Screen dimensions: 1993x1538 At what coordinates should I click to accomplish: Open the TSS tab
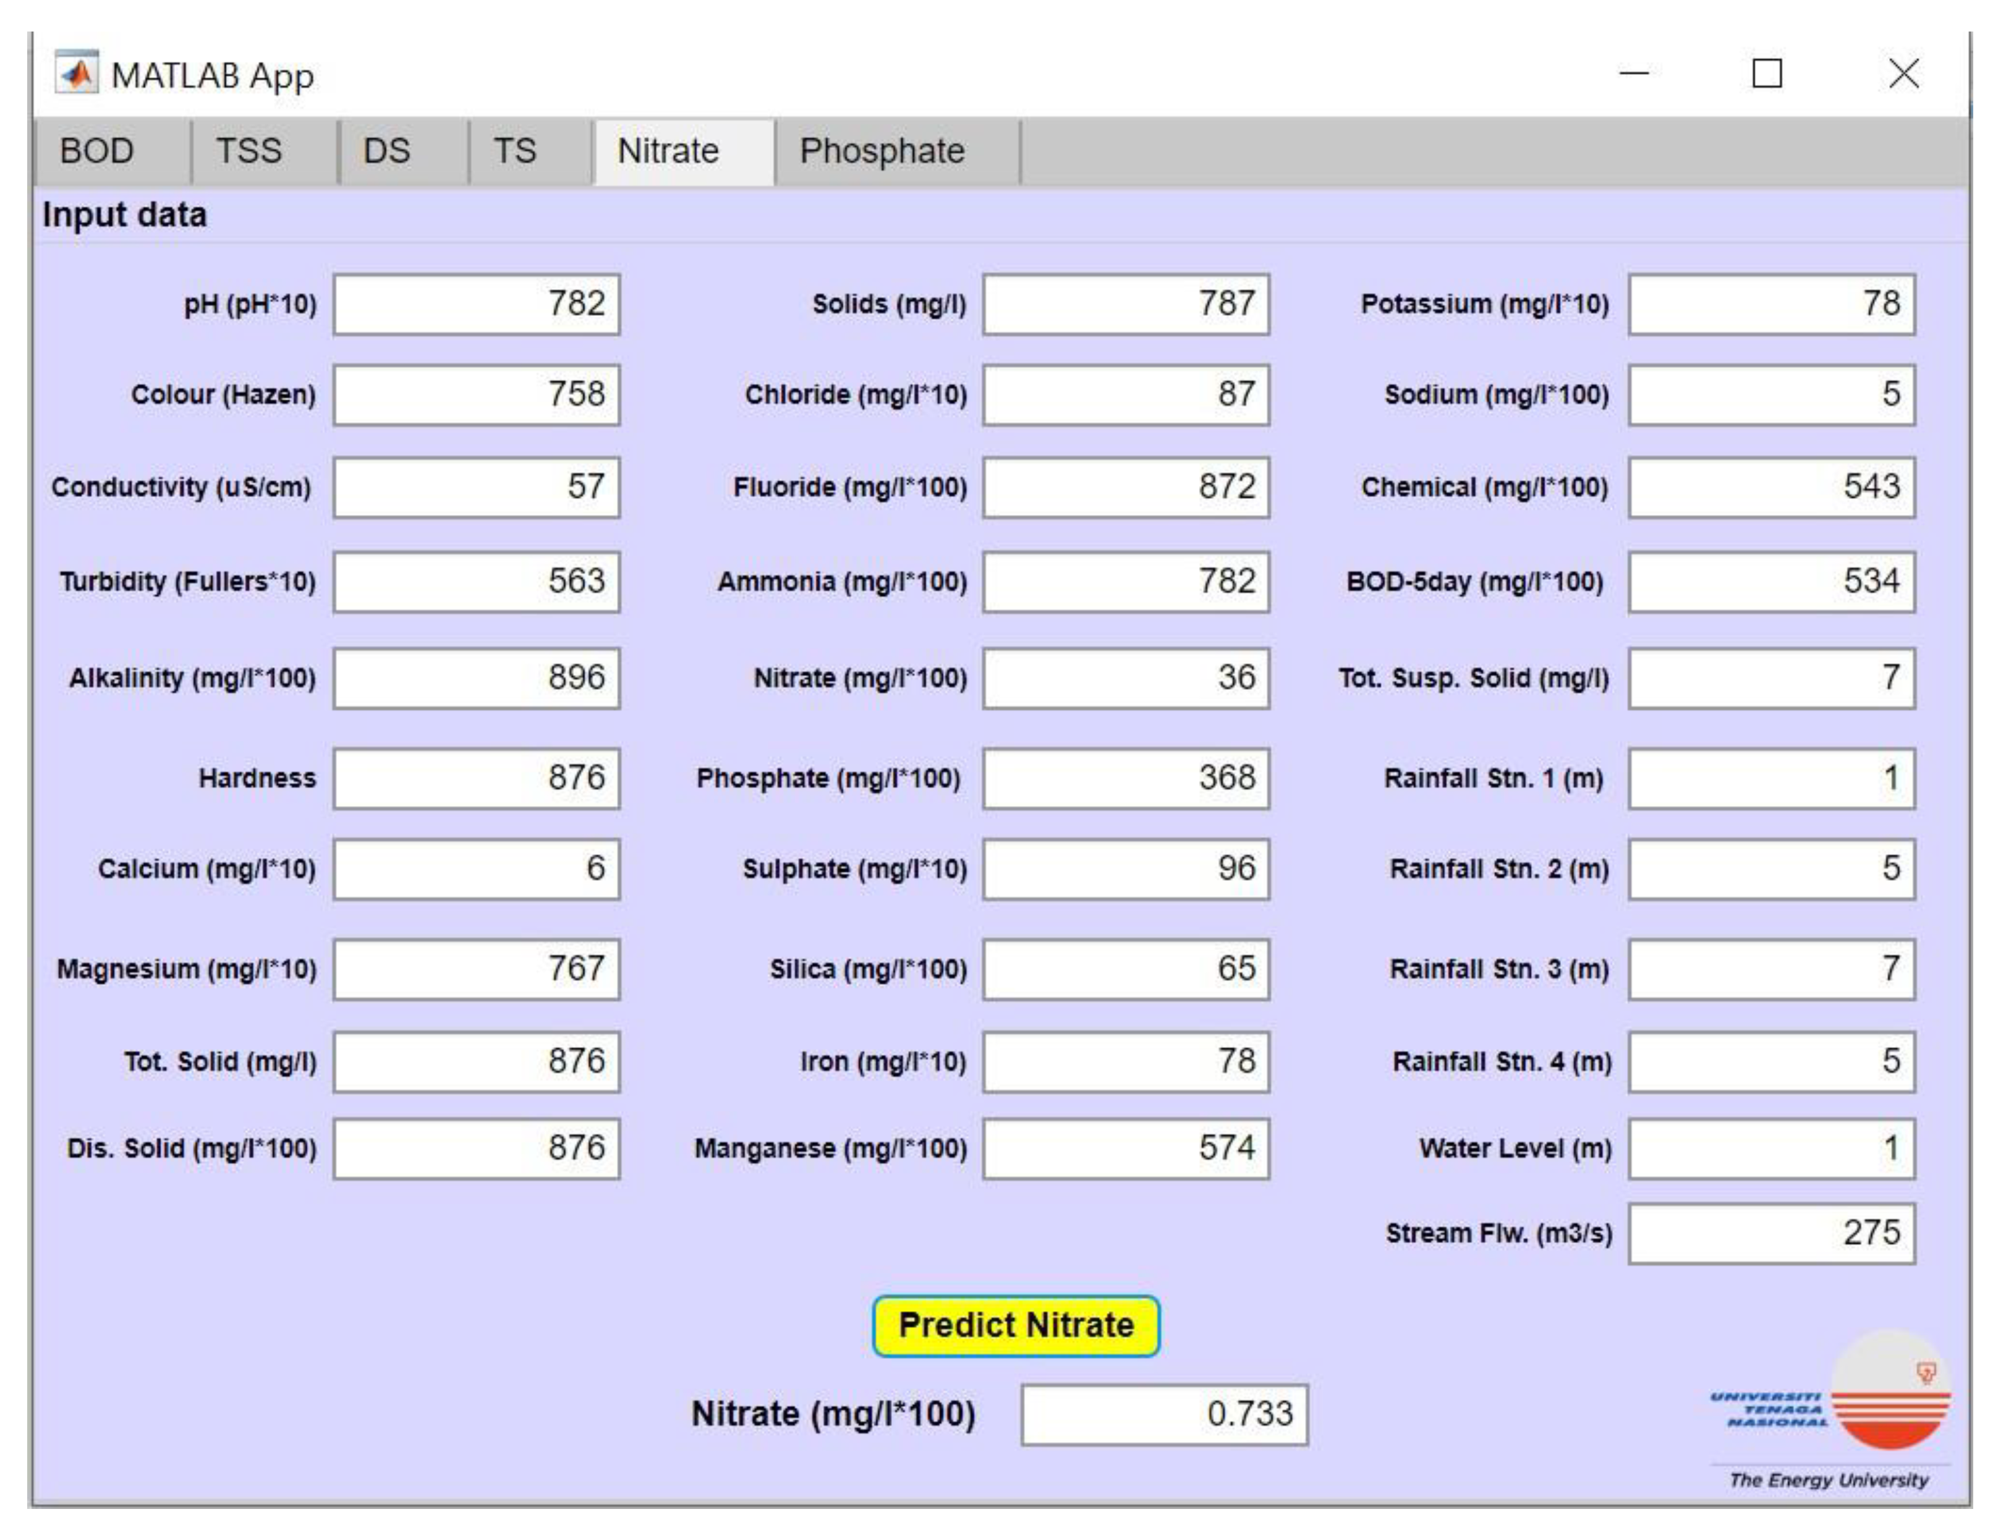(x=249, y=151)
